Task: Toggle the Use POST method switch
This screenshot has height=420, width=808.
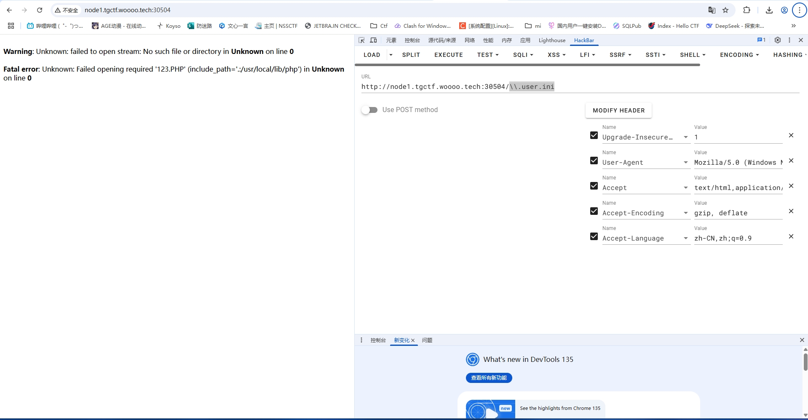Action: coord(369,110)
